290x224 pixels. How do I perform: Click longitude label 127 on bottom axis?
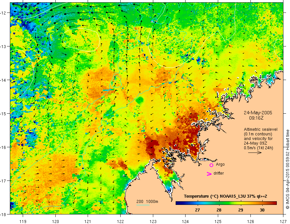coord(283,221)
